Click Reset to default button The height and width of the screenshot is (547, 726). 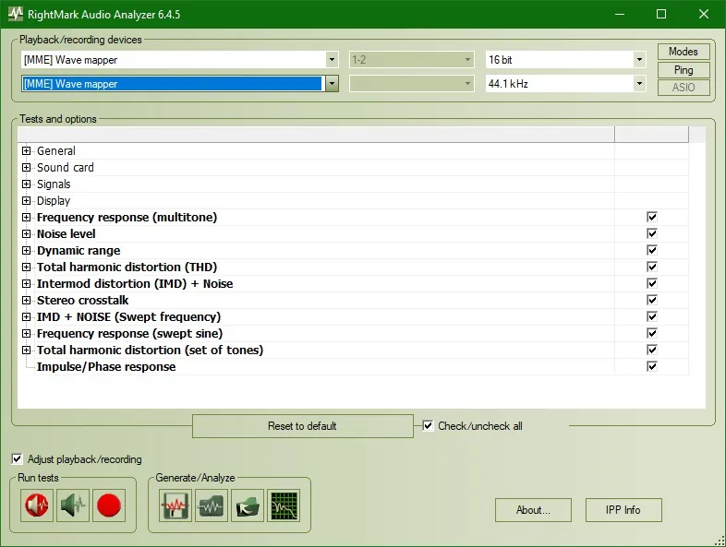point(302,426)
